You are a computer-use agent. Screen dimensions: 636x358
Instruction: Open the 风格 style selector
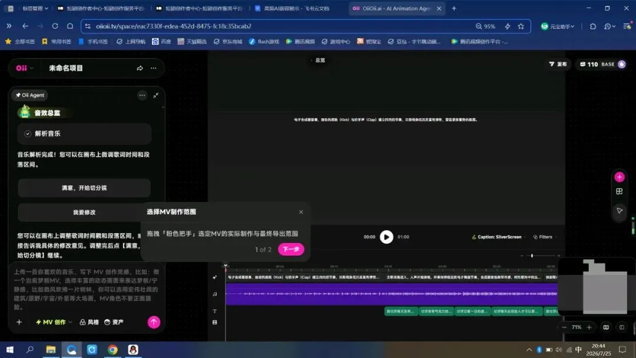pyautogui.click(x=90, y=322)
